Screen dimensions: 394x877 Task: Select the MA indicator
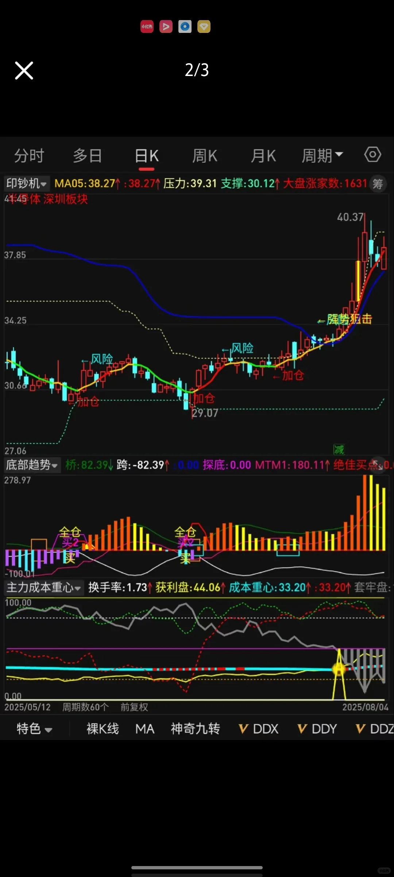point(145,729)
